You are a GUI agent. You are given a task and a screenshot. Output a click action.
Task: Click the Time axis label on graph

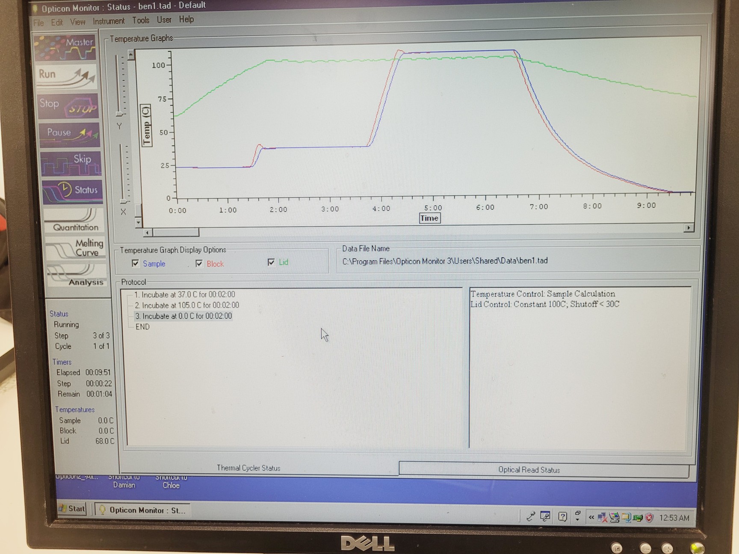pyautogui.click(x=429, y=218)
